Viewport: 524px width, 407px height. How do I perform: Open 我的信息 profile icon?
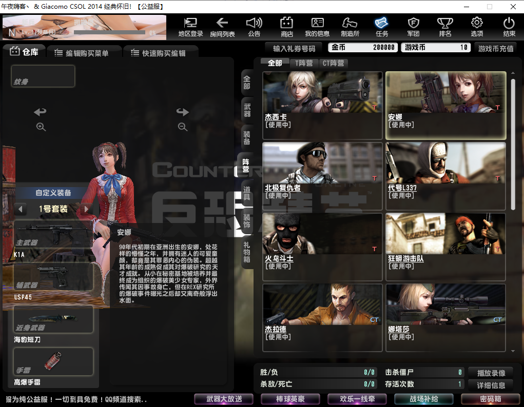(317, 27)
